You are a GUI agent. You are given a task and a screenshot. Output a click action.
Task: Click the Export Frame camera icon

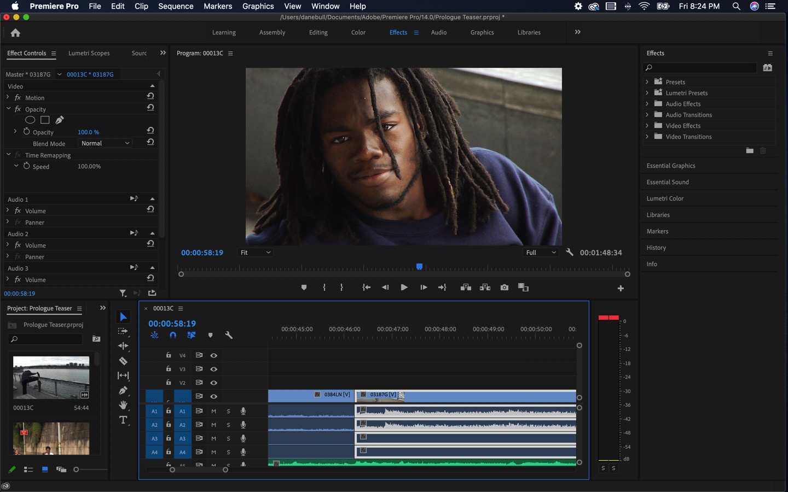[505, 288]
